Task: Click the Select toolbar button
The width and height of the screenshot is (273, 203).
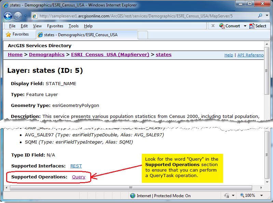Action: [x=258, y=26]
